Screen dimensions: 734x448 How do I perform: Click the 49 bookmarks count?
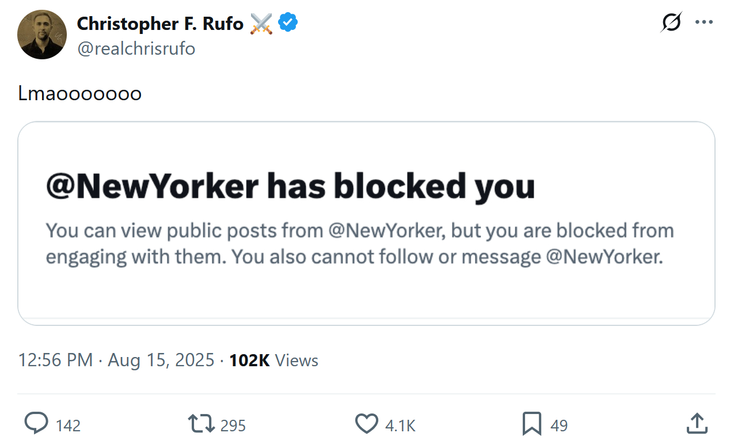[x=559, y=426]
